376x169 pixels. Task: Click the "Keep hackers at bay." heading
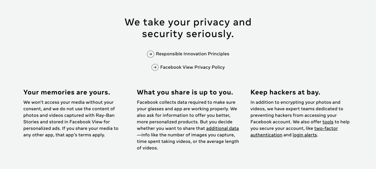(285, 93)
